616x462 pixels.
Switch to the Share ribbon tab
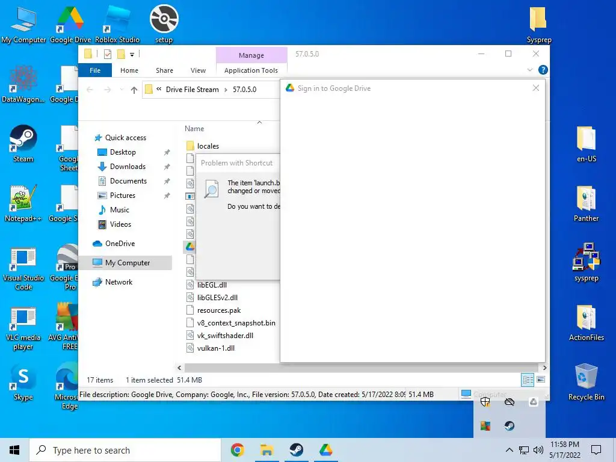click(164, 70)
